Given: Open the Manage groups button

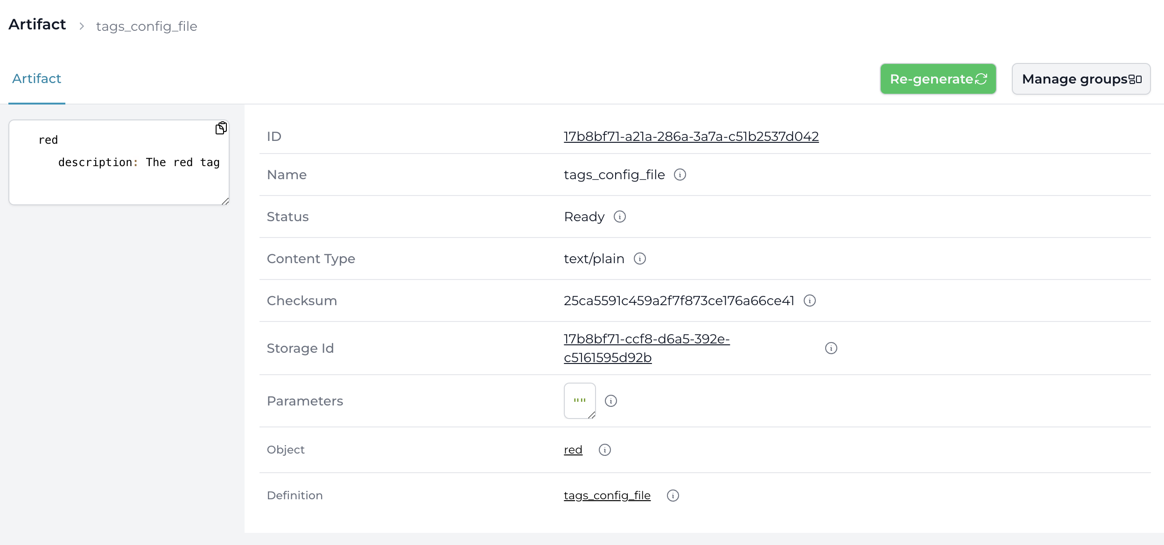Looking at the screenshot, I should [x=1080, y=79].
